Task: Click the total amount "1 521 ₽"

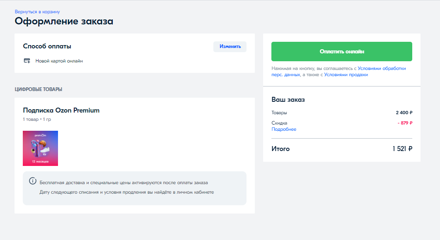Action: click(402, 149)
